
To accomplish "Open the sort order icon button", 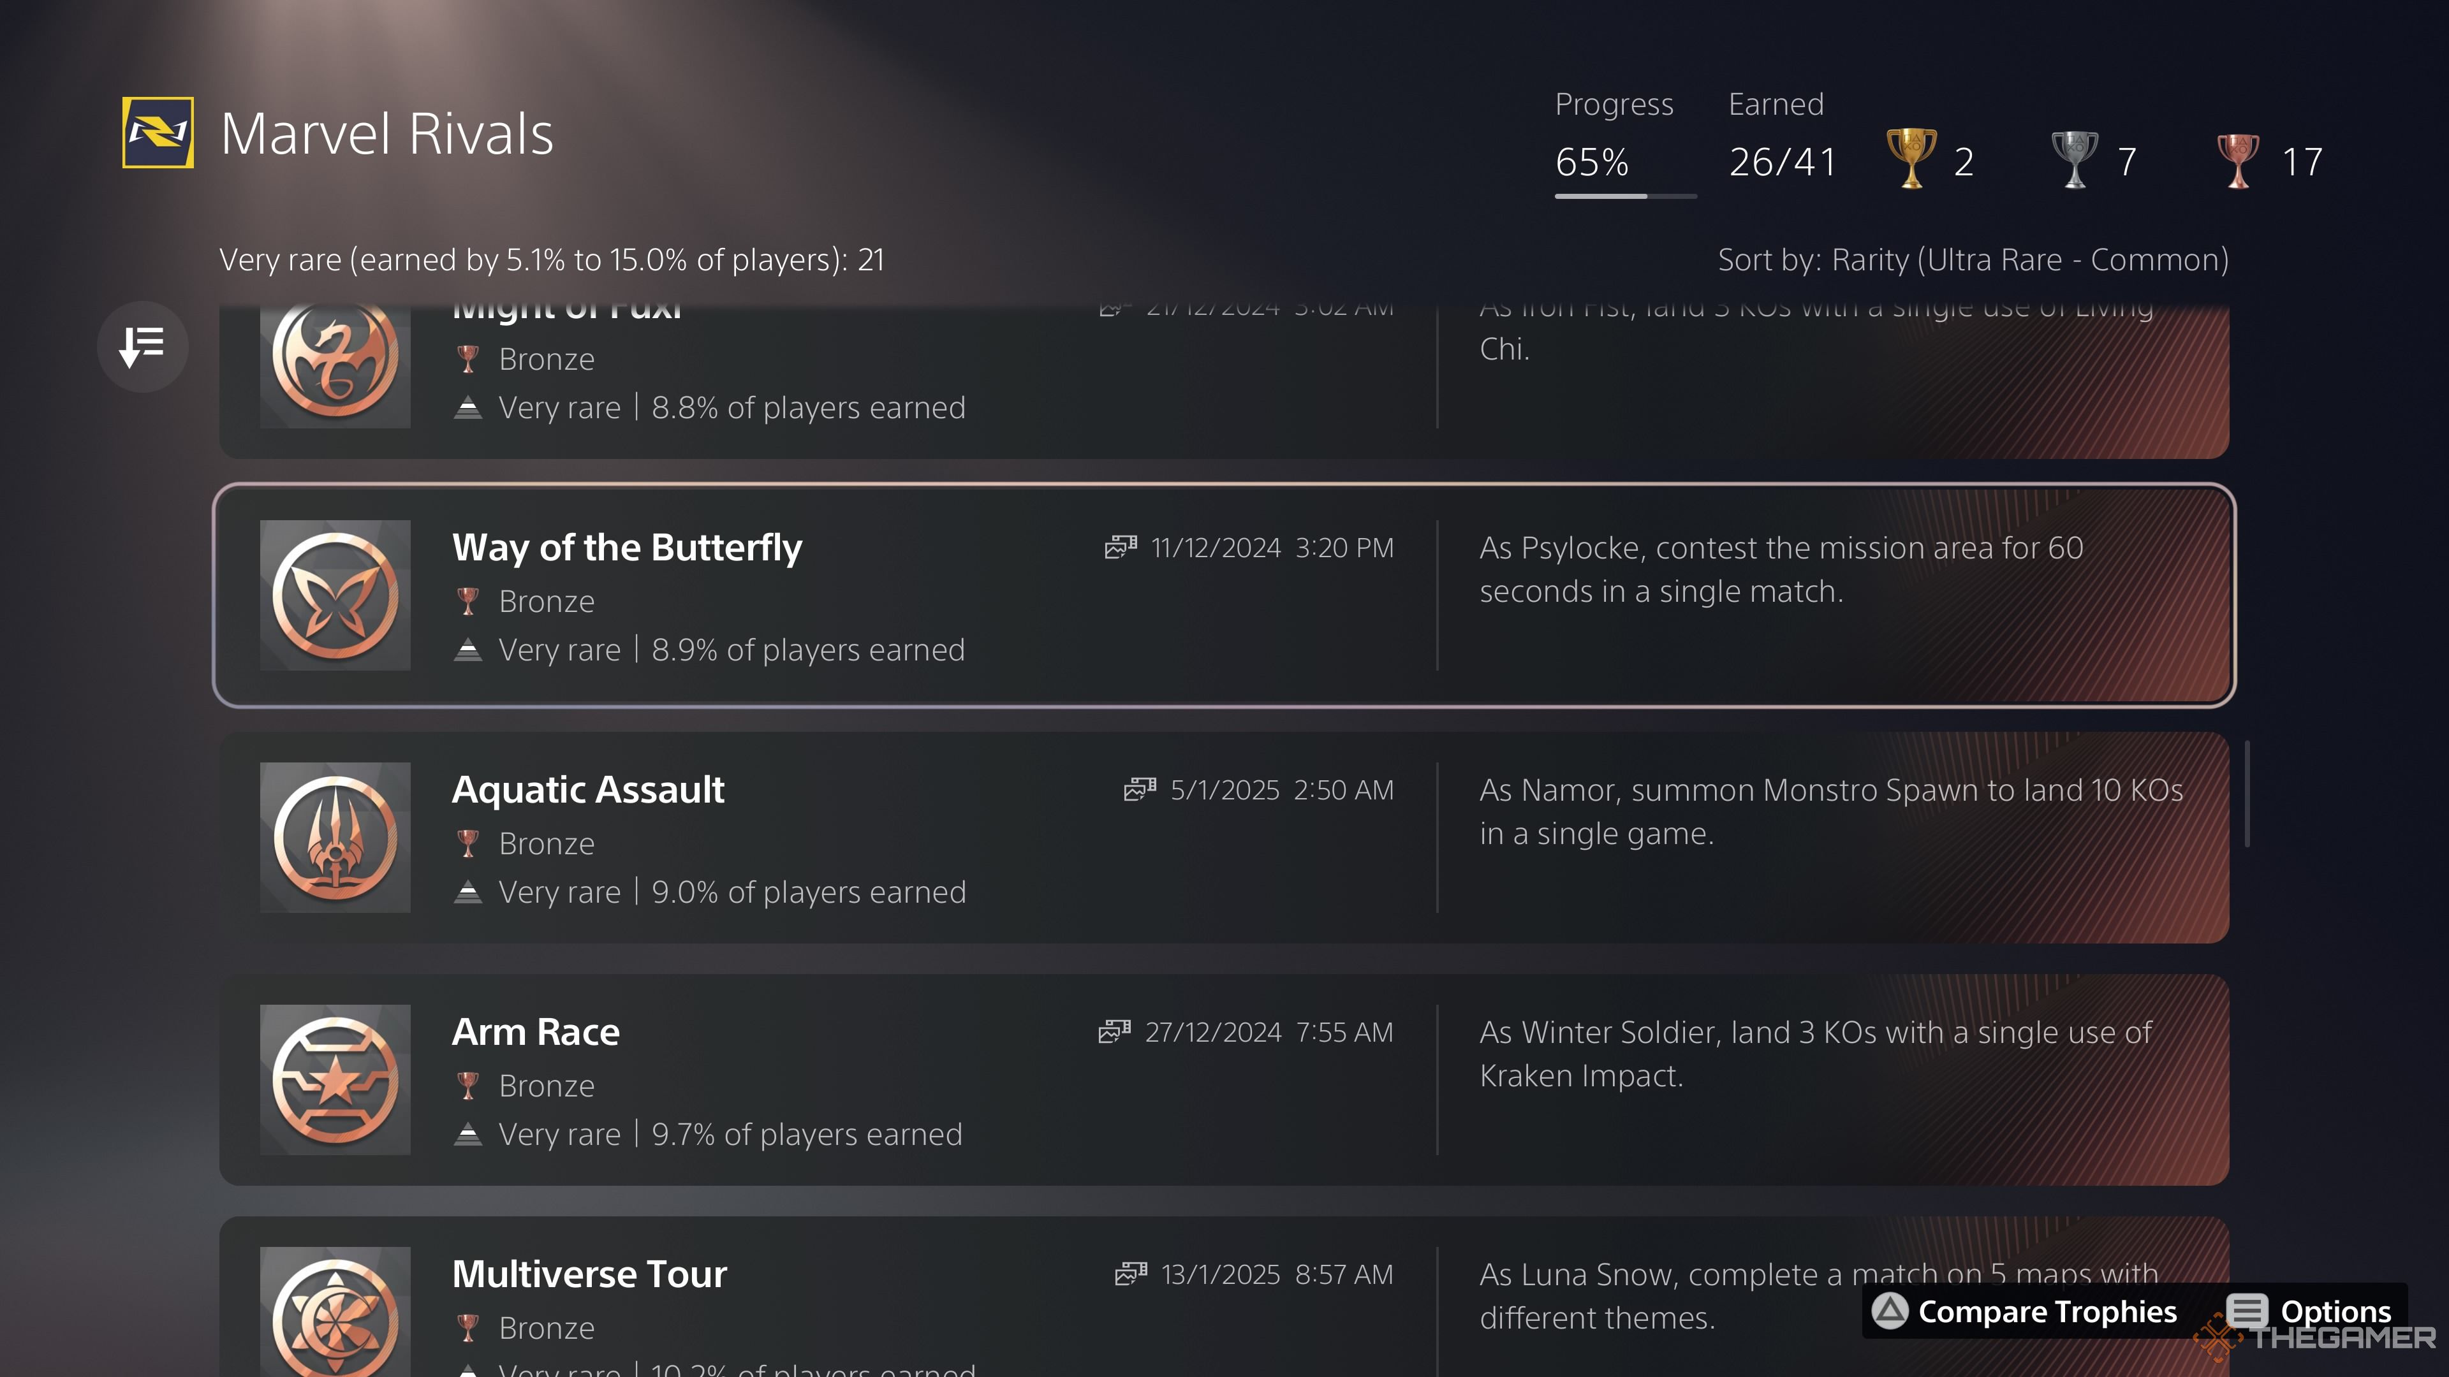I will click(x=143, y=346).
